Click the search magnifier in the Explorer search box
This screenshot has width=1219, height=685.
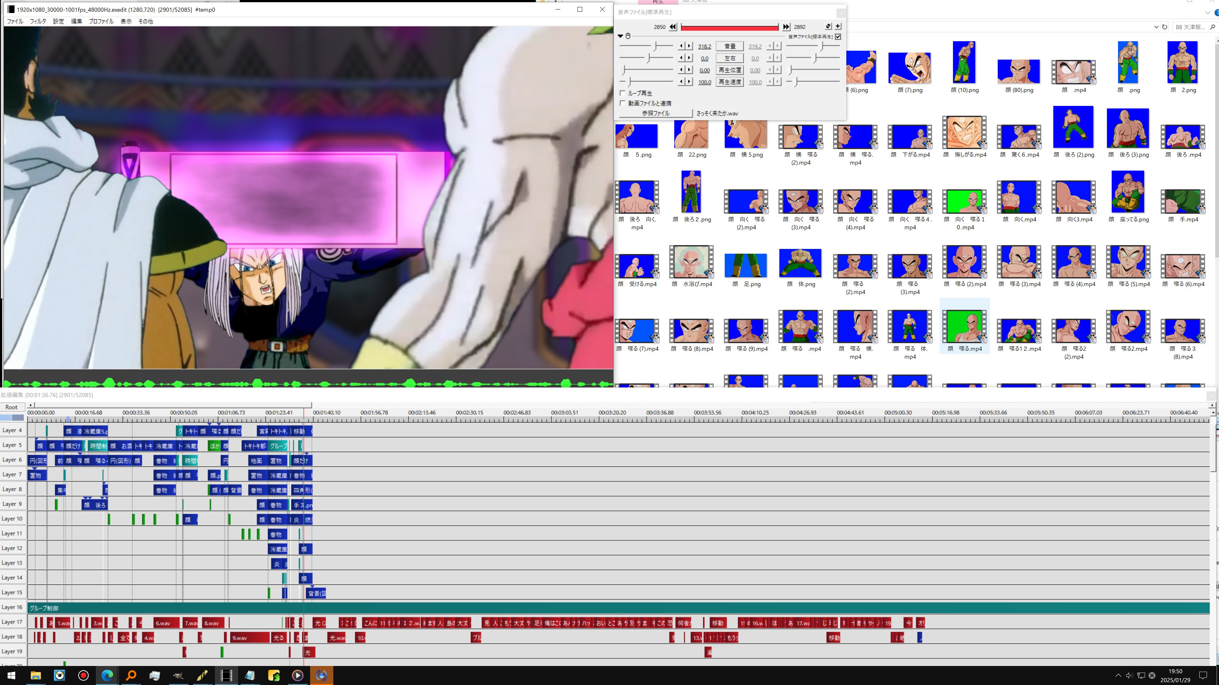click(x=1212, y=27)
